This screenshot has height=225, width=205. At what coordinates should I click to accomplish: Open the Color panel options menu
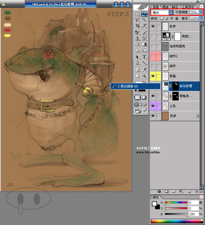click(x=201, y=197)
